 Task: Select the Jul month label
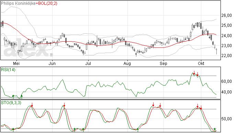(x=88, y=63)
